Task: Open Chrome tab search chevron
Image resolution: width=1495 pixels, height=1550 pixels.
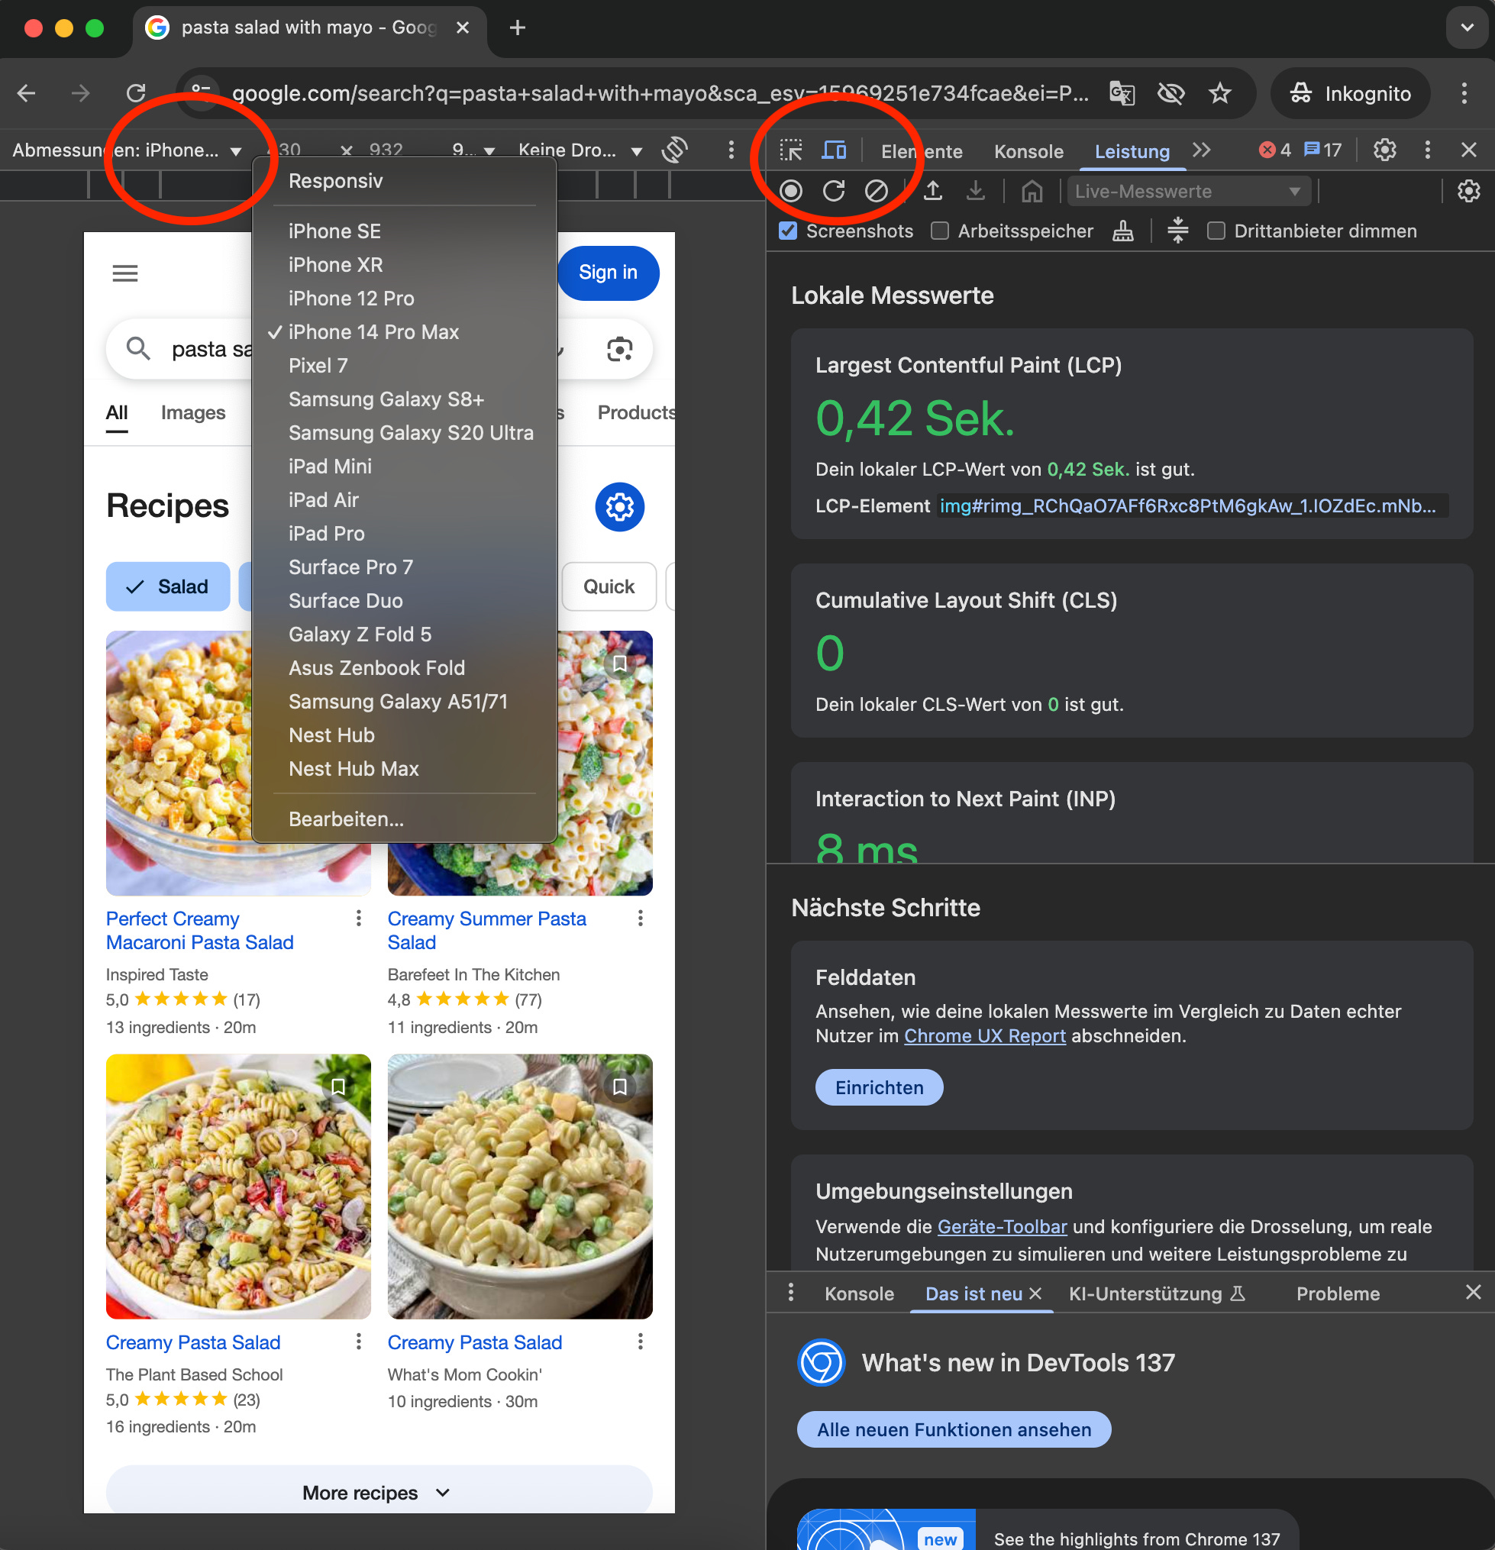Action: (x=1467, y=27)
